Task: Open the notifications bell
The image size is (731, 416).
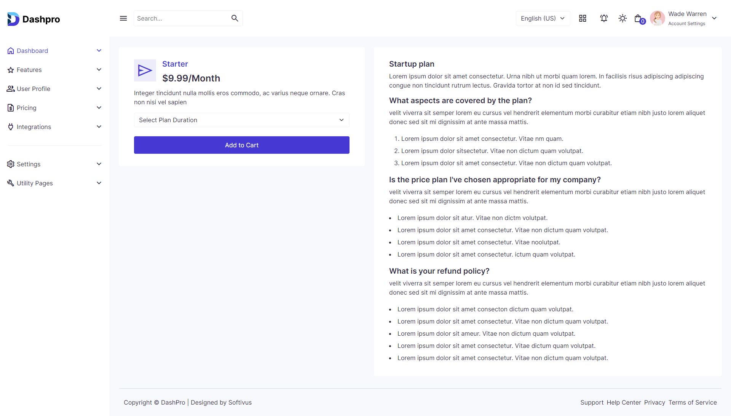Action: (604, 18)
